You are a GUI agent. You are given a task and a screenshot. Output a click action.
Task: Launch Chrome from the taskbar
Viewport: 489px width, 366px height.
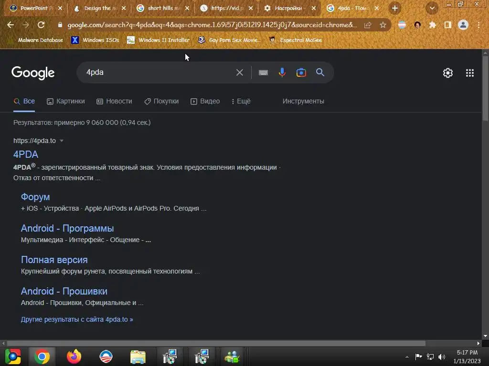[x=42, y=356]
